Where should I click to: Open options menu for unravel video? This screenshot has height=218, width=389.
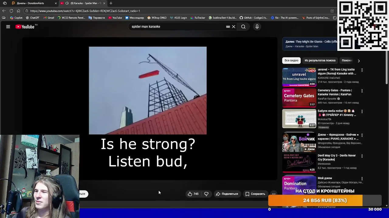tap(362, 70)
